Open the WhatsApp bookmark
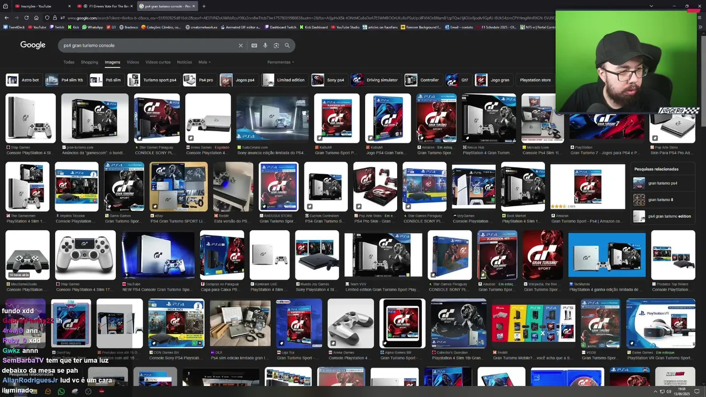The image size is (706, 397). 93,27
